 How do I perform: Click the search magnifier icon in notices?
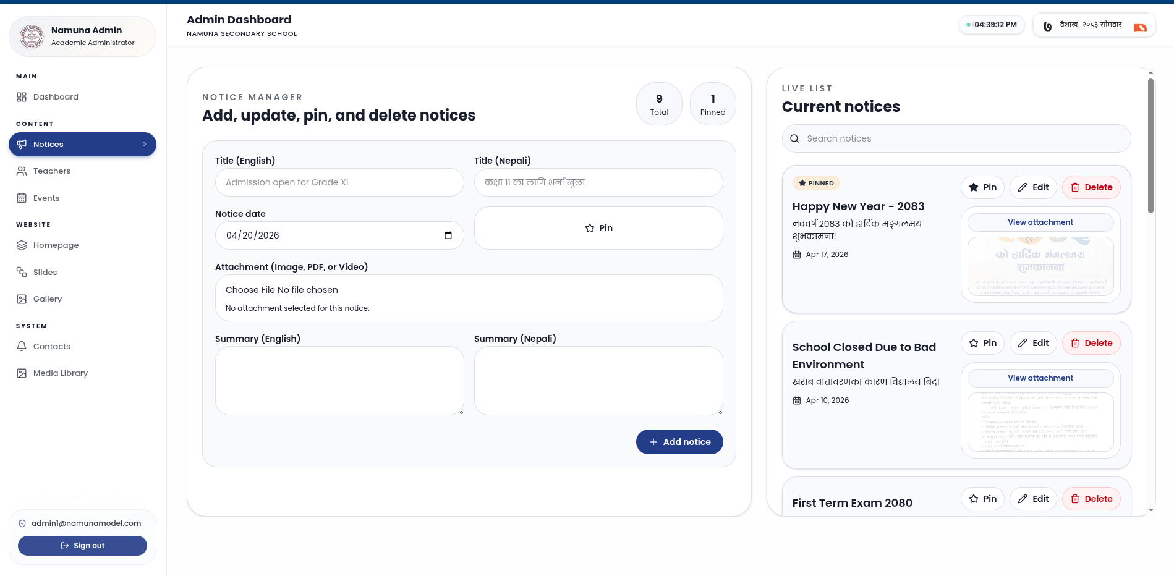(794, 139)
